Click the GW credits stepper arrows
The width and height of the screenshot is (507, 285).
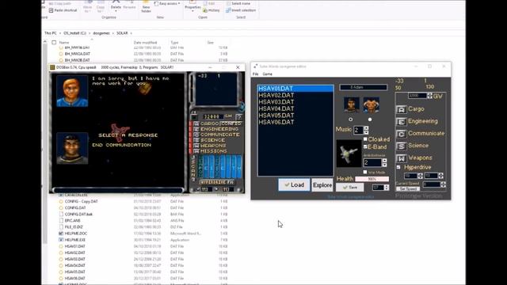[429, 96]
